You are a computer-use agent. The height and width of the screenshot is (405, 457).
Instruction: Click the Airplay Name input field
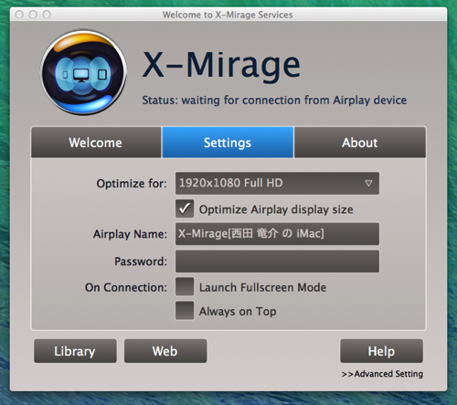277,234
